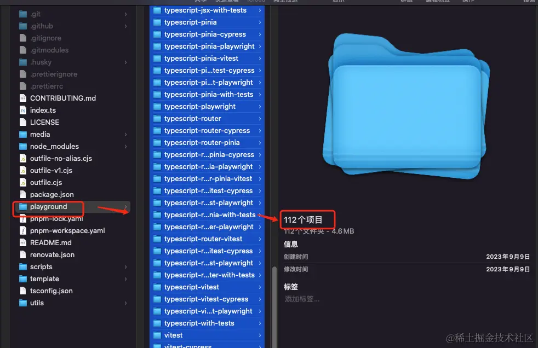Expand the .github folder chevron

tap(125, 26)
